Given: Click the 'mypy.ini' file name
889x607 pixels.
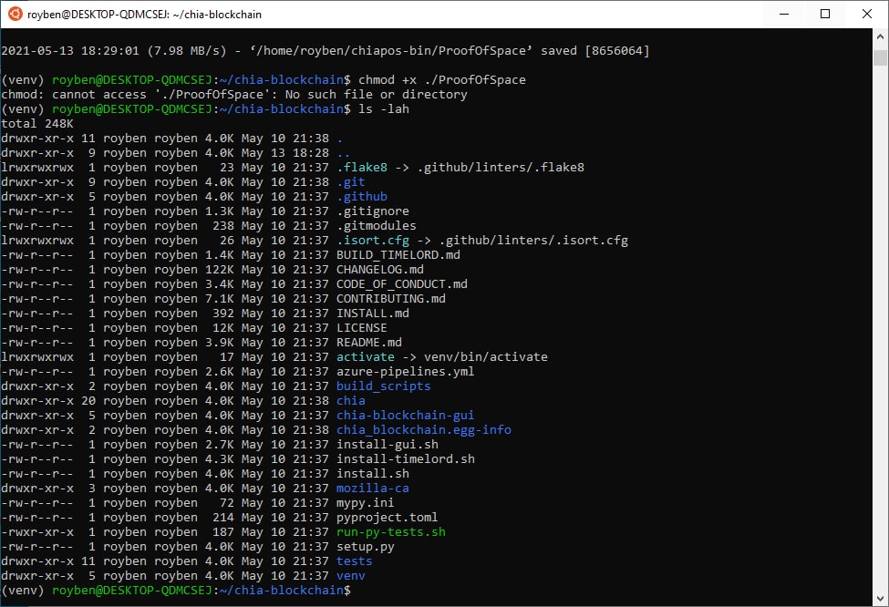Looking at the screenshot, I should (x=365, y=503).
